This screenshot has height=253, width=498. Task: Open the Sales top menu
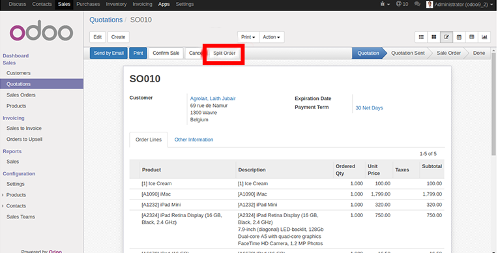click(64, 4)
